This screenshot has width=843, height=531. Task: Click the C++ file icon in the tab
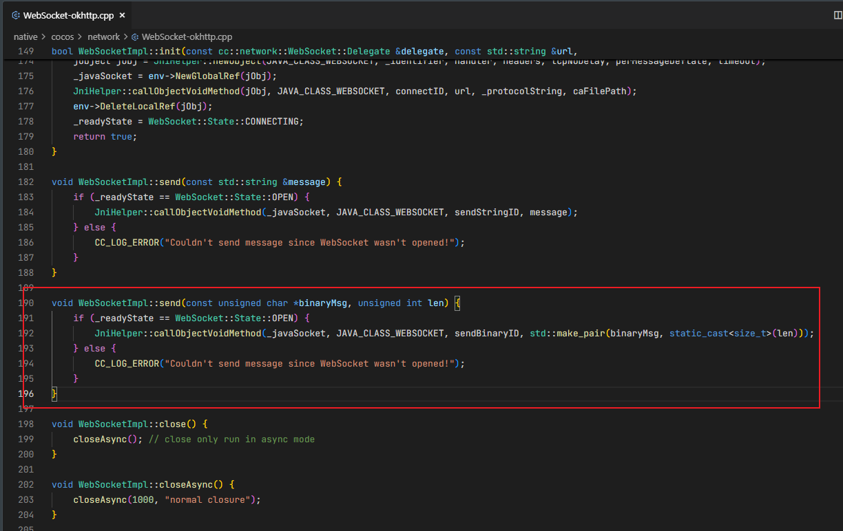click(x=16, y=15)
